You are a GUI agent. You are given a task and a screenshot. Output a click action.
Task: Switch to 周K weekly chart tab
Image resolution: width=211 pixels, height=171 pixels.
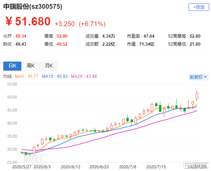30,66
